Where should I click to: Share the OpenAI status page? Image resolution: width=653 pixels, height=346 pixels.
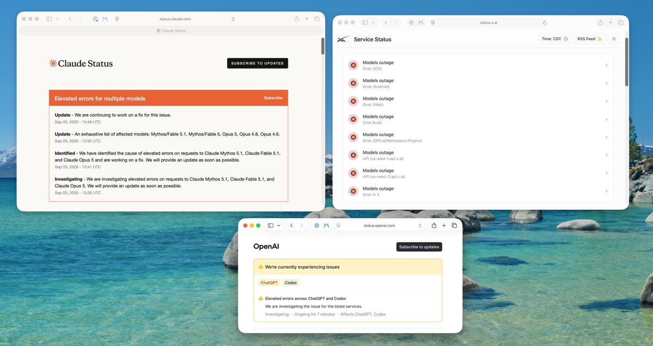tap(434, 225)
